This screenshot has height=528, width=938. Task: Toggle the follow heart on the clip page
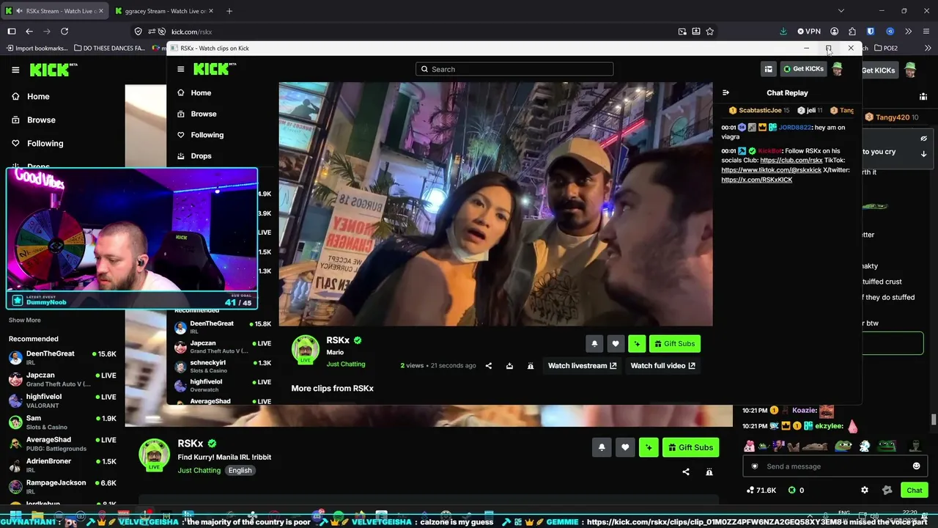(616, 344)
